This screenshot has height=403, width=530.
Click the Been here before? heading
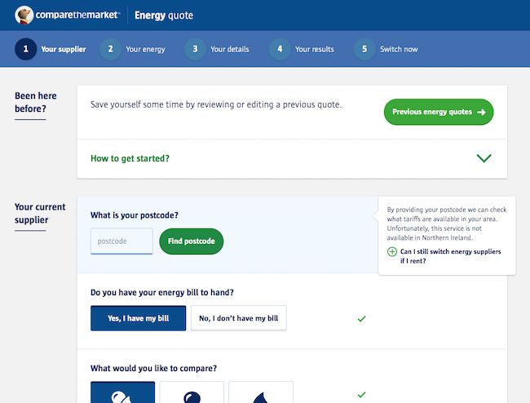[x=36, y=102]
